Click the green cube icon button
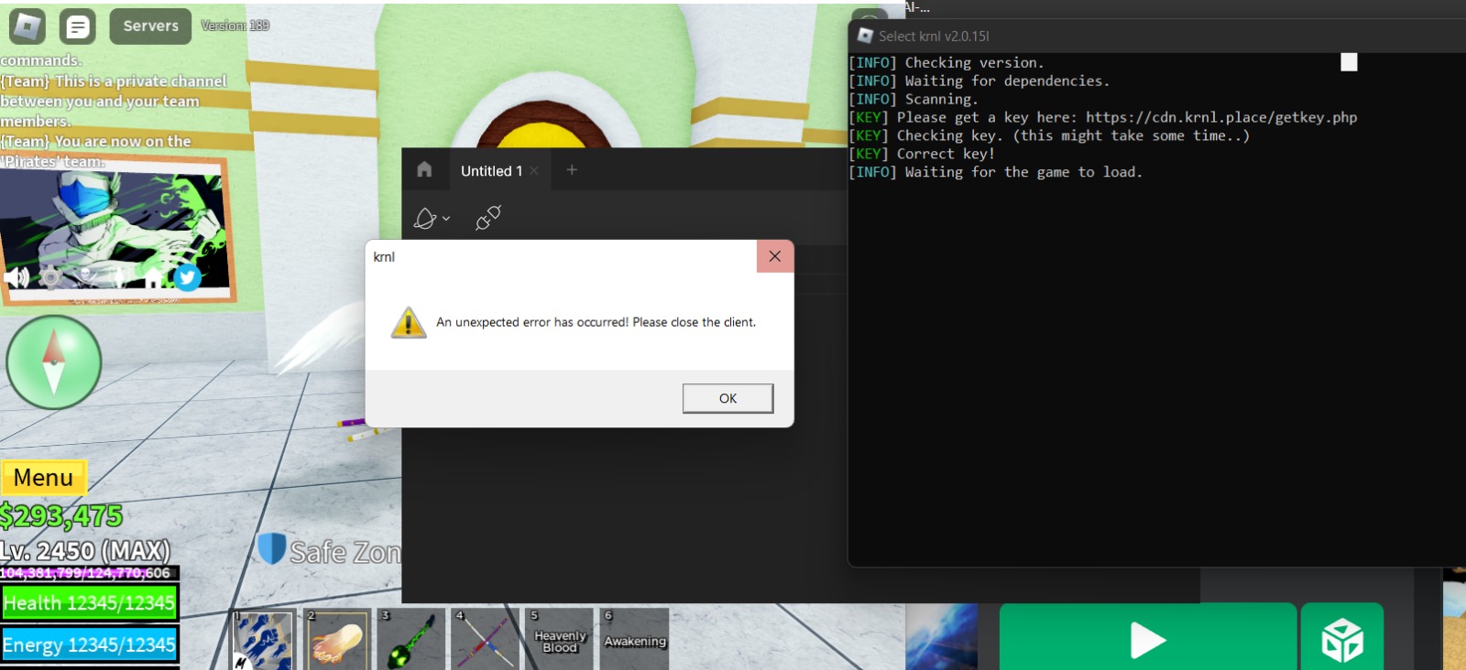The image size is (1466, 670). [1342, 638]
